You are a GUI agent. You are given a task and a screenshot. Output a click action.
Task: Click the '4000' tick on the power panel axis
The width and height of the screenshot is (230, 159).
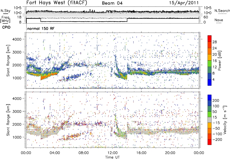click(17, 39)
